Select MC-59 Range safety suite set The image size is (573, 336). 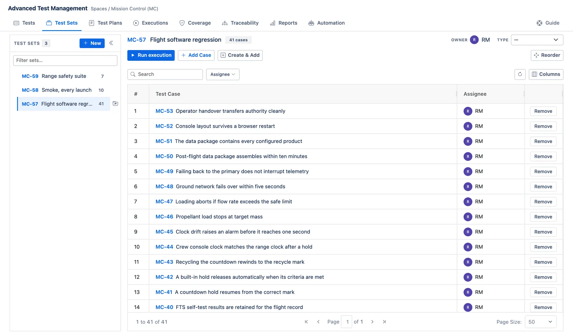click(63, 76)
